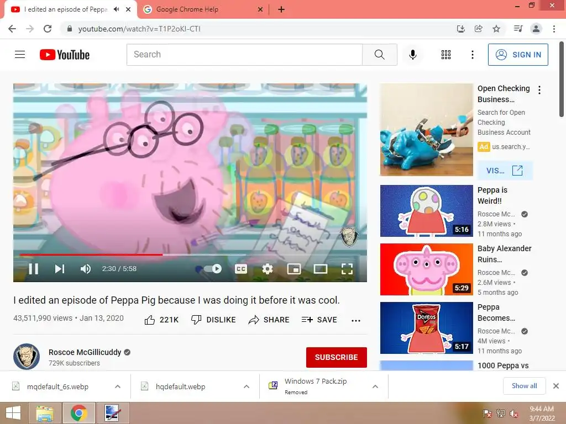The width and height of the screenshot is (566, 424).
Task: Share the video with SHARE button
Action: [269, 320]
